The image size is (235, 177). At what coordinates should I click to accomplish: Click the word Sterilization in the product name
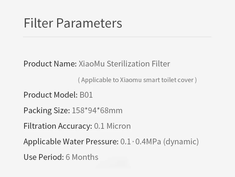[128, 63]
